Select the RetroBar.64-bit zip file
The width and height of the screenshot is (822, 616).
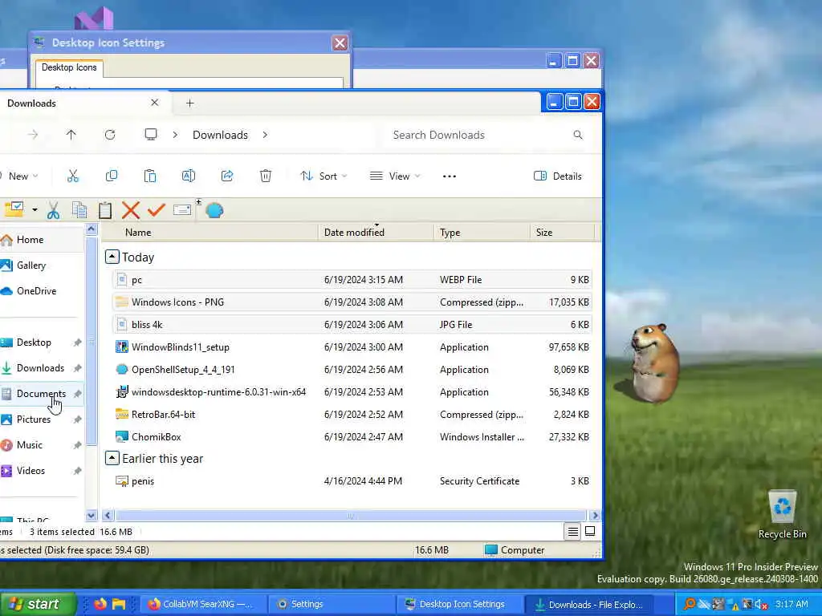(352, 415)
